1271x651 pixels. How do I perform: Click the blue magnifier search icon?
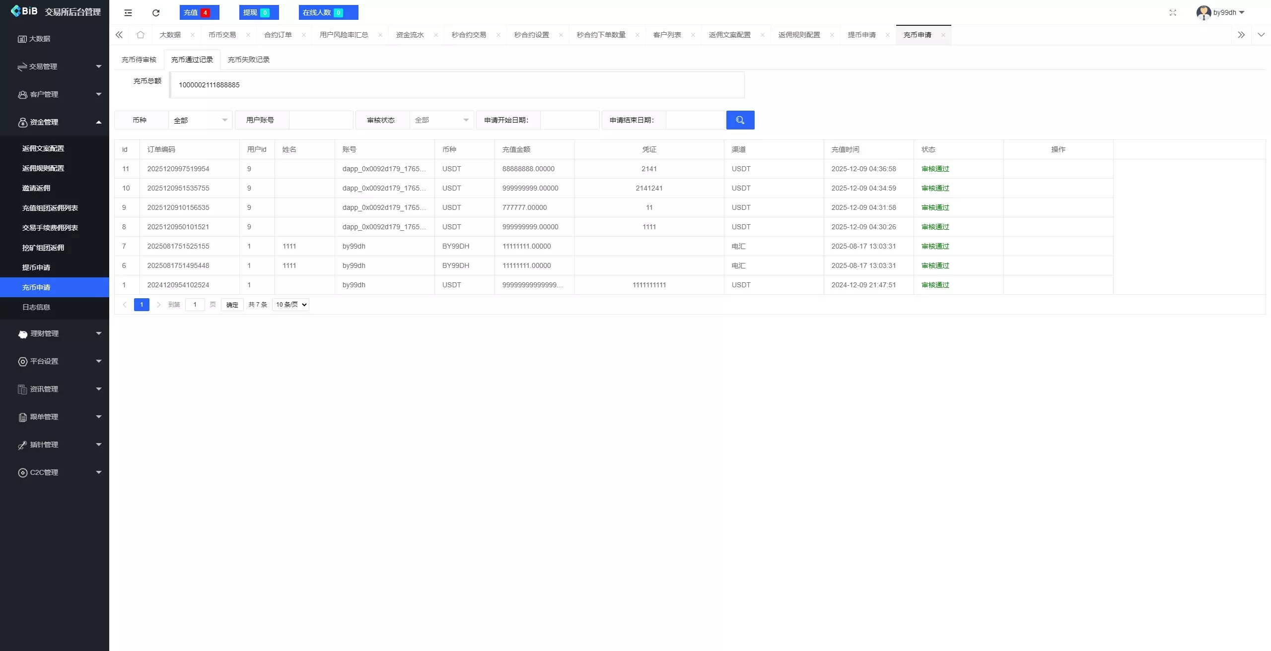740,120
